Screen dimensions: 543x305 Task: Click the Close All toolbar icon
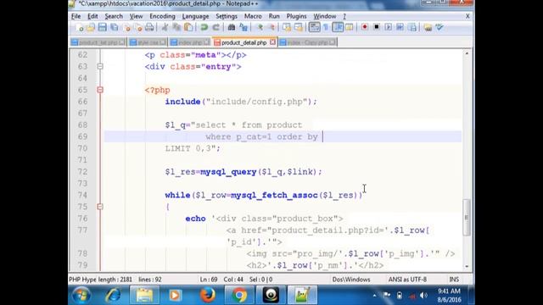coord(137,27)
